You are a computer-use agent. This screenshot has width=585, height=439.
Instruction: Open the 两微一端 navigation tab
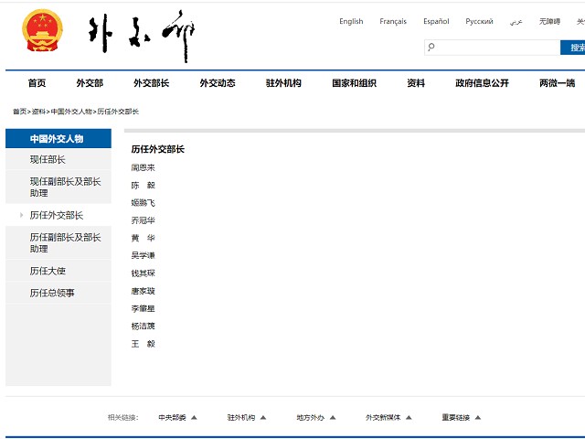point(557,83)
